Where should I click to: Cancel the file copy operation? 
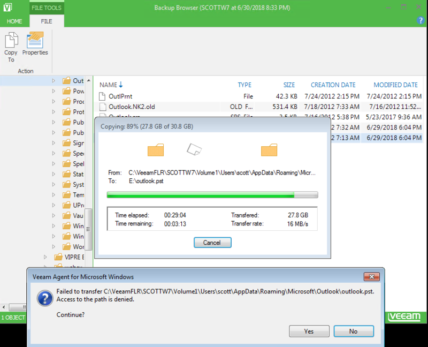pyautogui.click(x=212, y=242)
